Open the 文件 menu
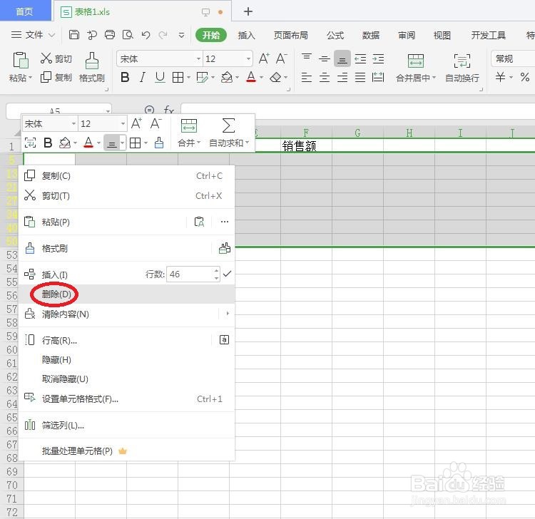The height and width of the screenshot is (519, 535). [33, 35]
